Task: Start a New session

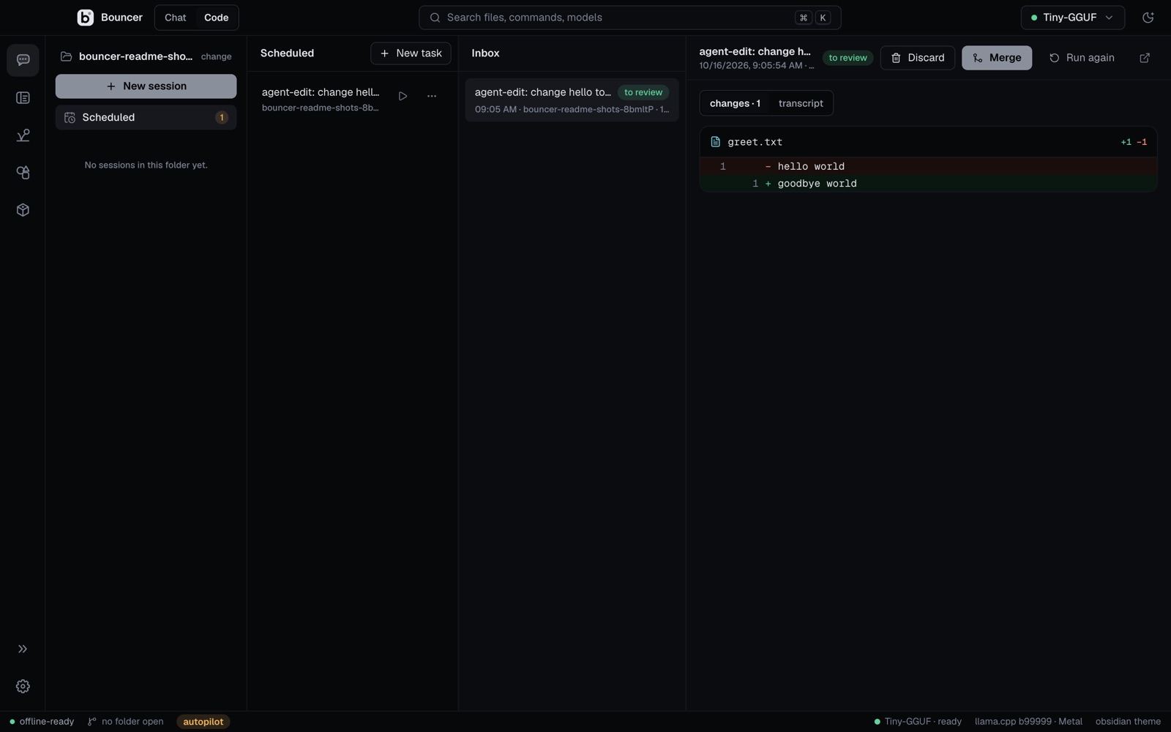Action: click(x=146, y=86)
